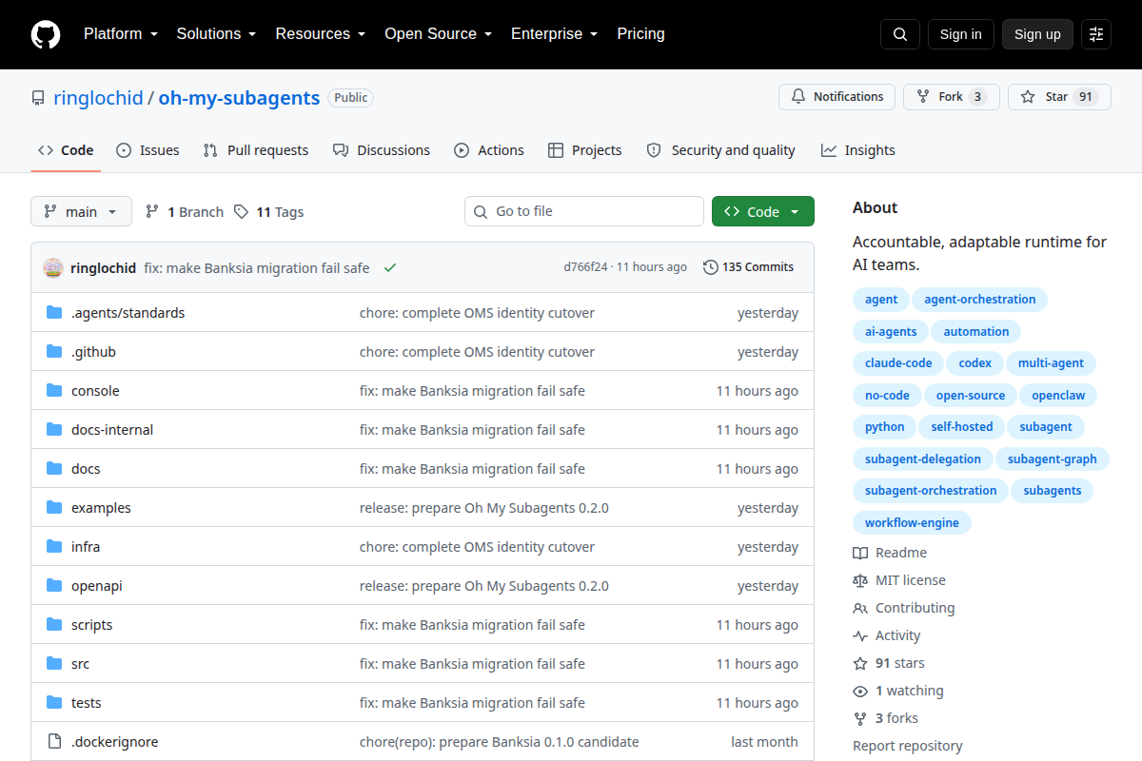The image size is (1142, 761).
Task: Click the folder icon beside scripts
Action: (x=54, y=625)
